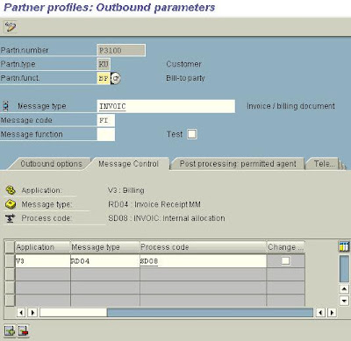The height and width of the screenshot is (341, 351).
Task: Open the Post processing: permitted agent tab
Action: [238, 164]
